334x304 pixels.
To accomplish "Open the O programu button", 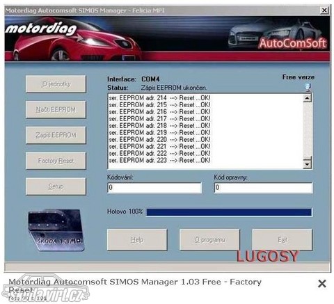I will click(209, 240).
